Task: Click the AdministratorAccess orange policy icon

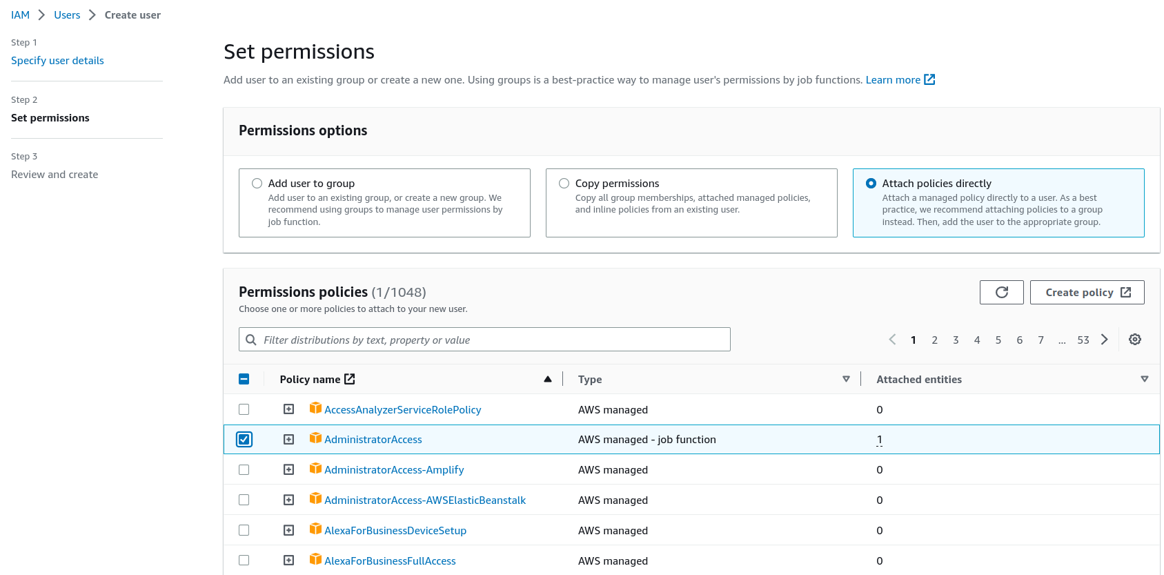Action: (x=315, y=438)
